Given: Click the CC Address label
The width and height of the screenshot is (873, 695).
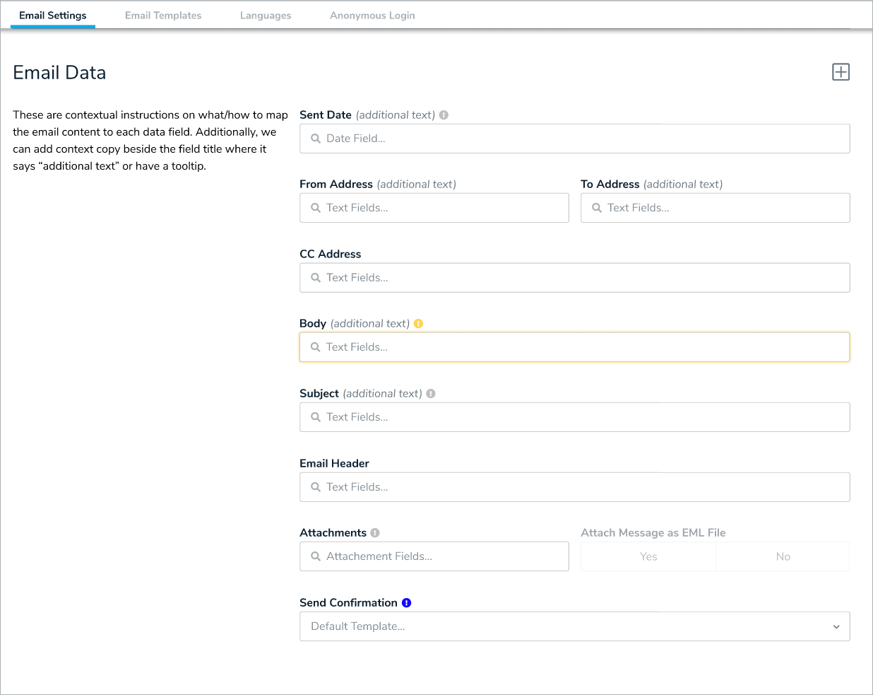Looking at the screenshot, I should click(x=330, y=254).
